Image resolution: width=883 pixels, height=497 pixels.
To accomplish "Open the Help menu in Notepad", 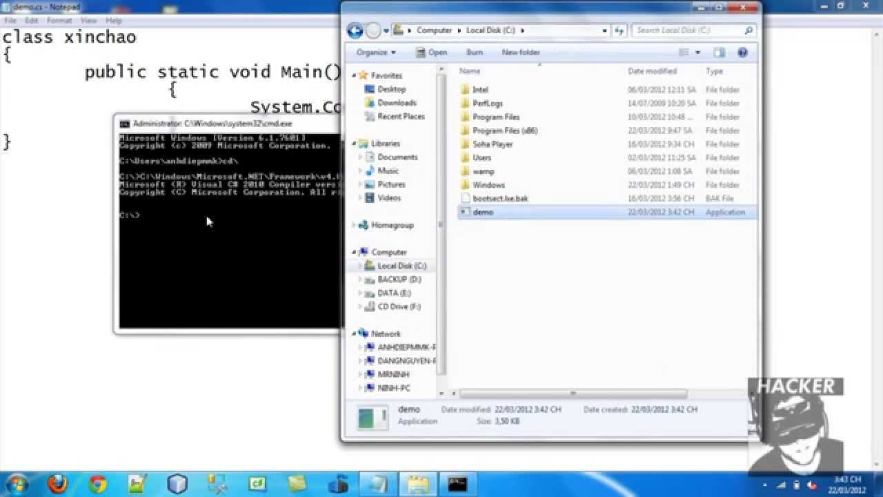I will (114, 21).
